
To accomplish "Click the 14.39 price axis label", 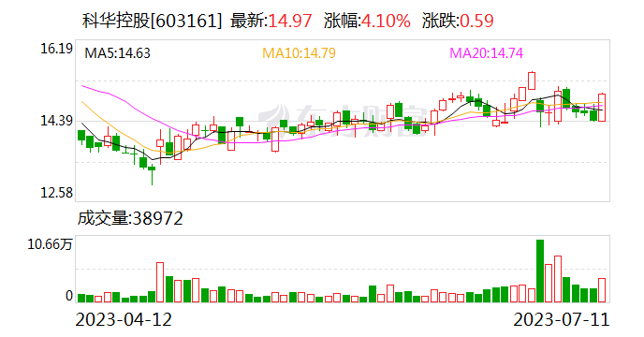I will coord(56,121).
